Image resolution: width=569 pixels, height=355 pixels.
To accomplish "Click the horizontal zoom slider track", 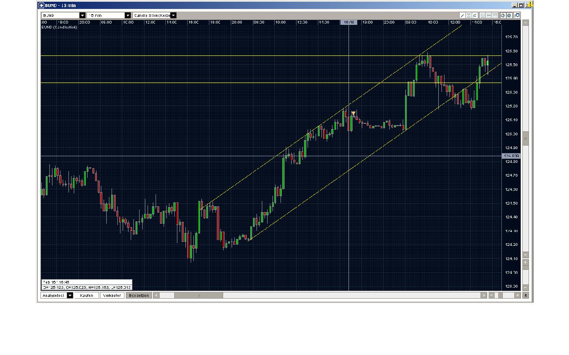I will (505, 295).
